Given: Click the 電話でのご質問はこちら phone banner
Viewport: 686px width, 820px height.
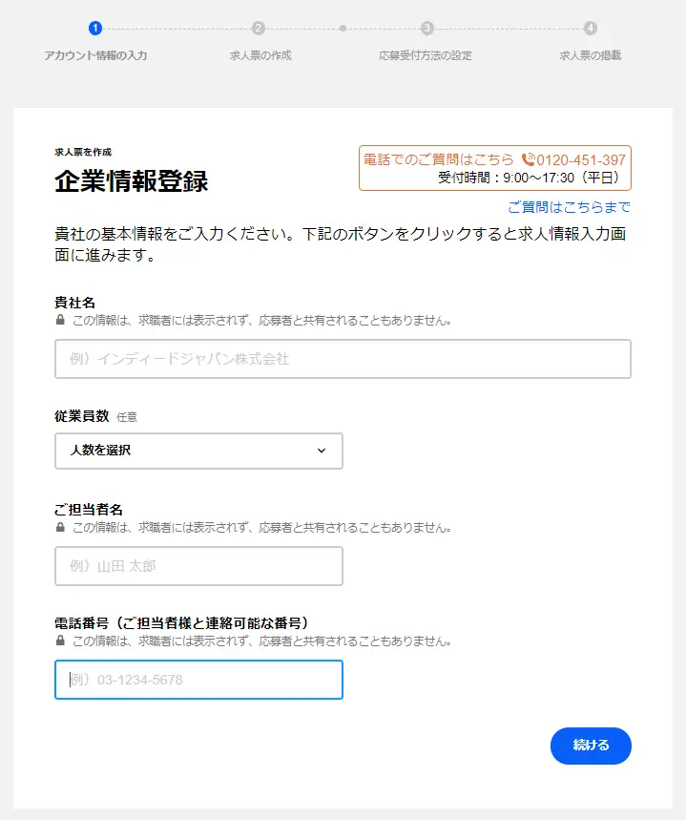Looking at the screenshot, I should (x=495, y=168).
